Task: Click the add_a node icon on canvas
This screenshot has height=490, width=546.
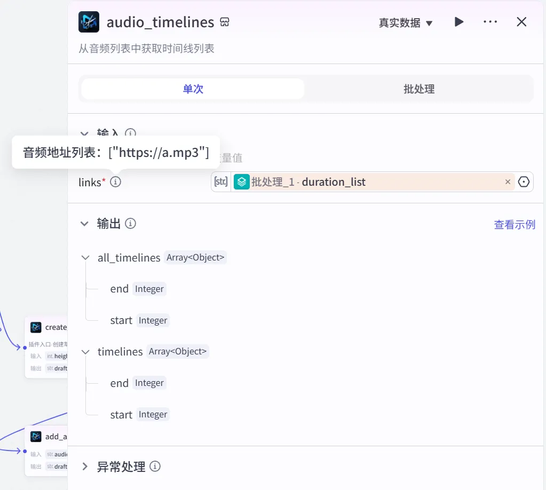Action: pos(36,437)
